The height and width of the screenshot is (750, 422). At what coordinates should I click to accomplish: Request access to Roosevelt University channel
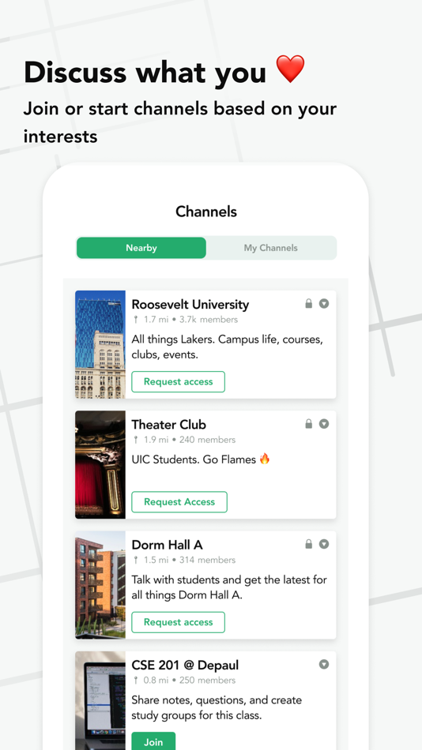coord(178,381)
